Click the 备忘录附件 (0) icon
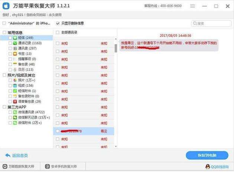This screenshot has width=234, height=172. (15, 96)
